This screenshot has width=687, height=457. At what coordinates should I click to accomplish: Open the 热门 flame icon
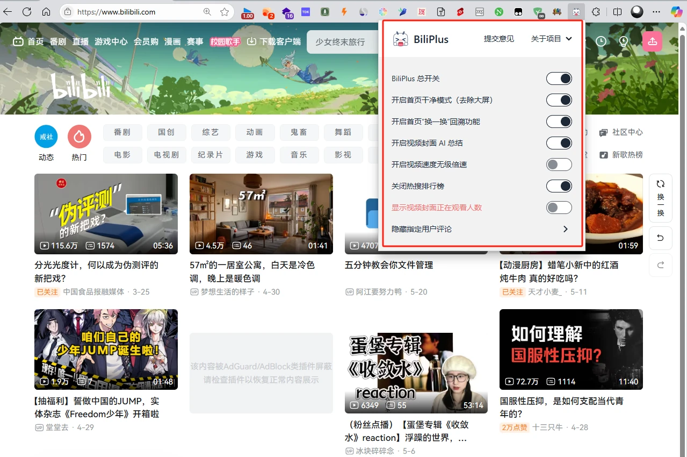pyautogui.click(x=79, y=137)
